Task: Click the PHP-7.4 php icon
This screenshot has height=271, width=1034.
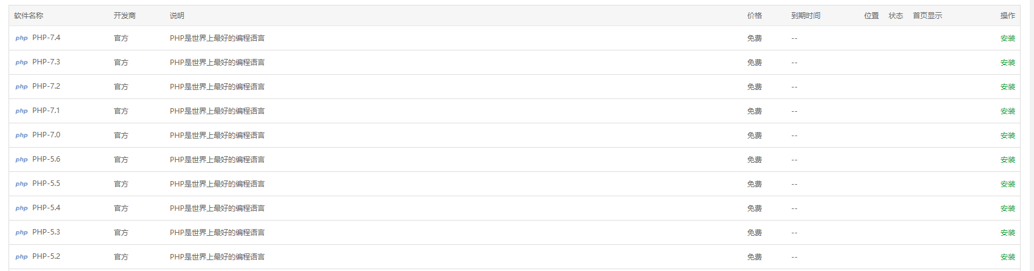Action: pos(22,38)
